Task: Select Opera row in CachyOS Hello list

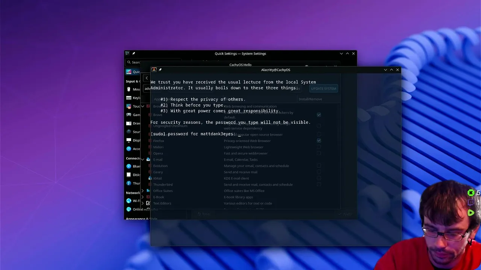Action: click(240, 153)
